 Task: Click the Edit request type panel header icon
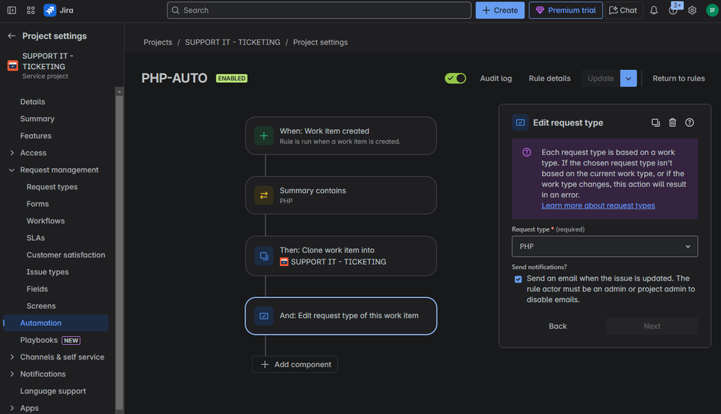coord(520,123)
